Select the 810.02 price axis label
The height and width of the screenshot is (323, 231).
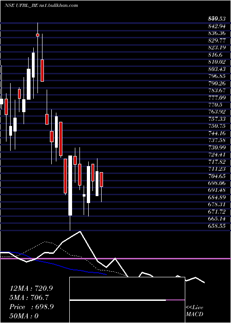[217, 62]
